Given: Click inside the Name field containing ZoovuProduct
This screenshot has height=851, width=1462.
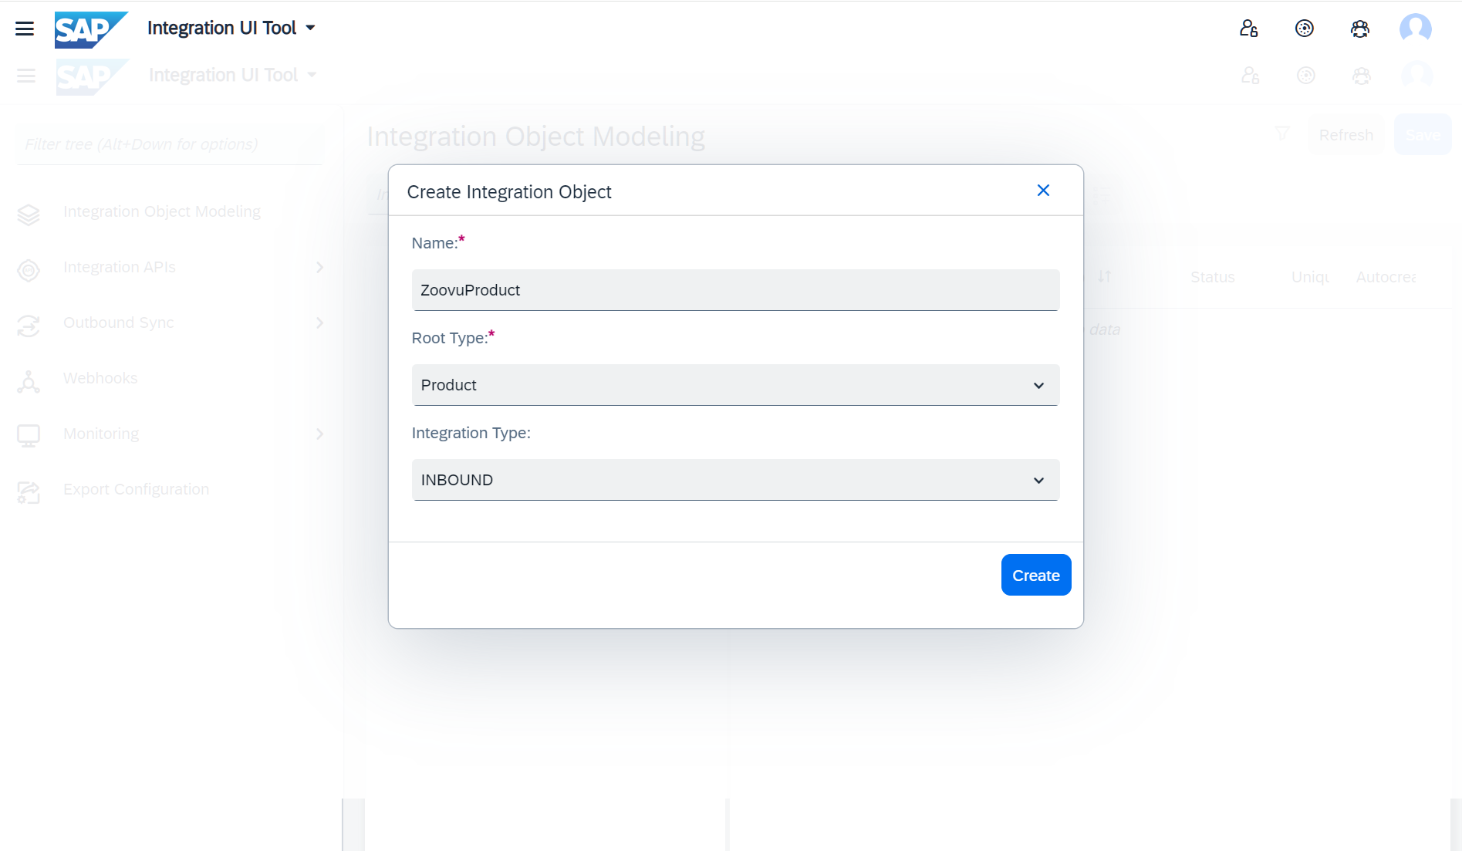Looking at the screenshot, I should click(735, 290).
